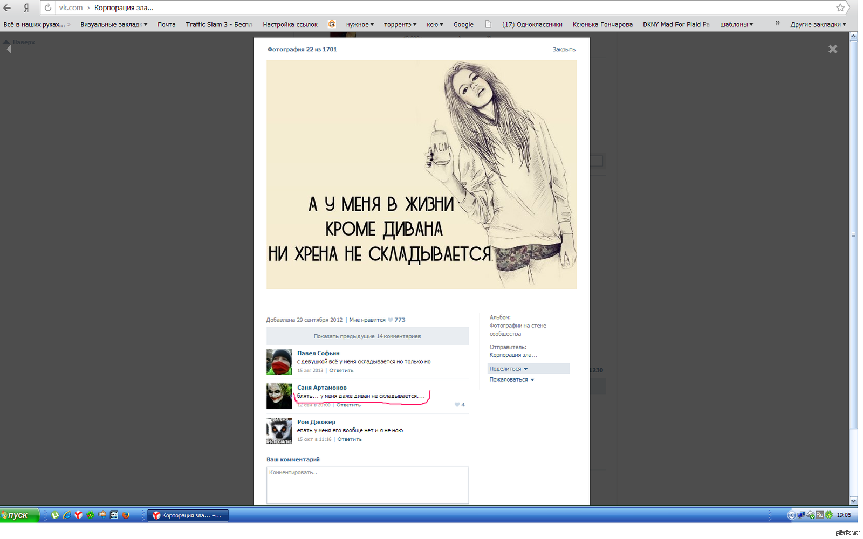Open Internet Explorer from quick launch
The image size is (863, 539).
pyautogui.click(x=67, y=515)
